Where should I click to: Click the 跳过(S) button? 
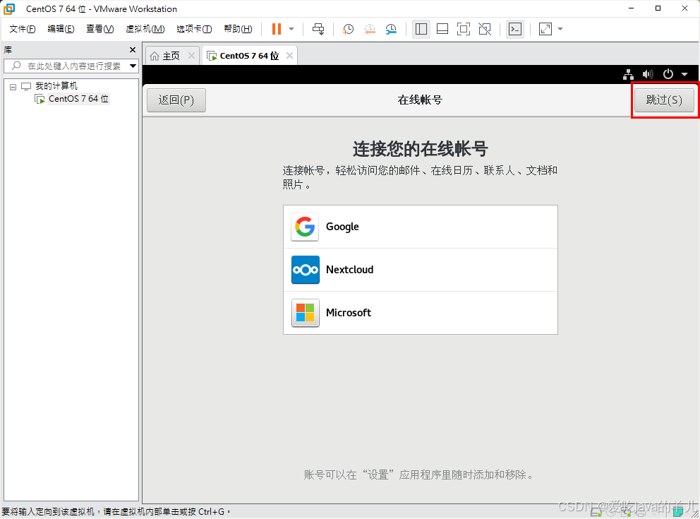pyautogui.click(x=664, y=100)
